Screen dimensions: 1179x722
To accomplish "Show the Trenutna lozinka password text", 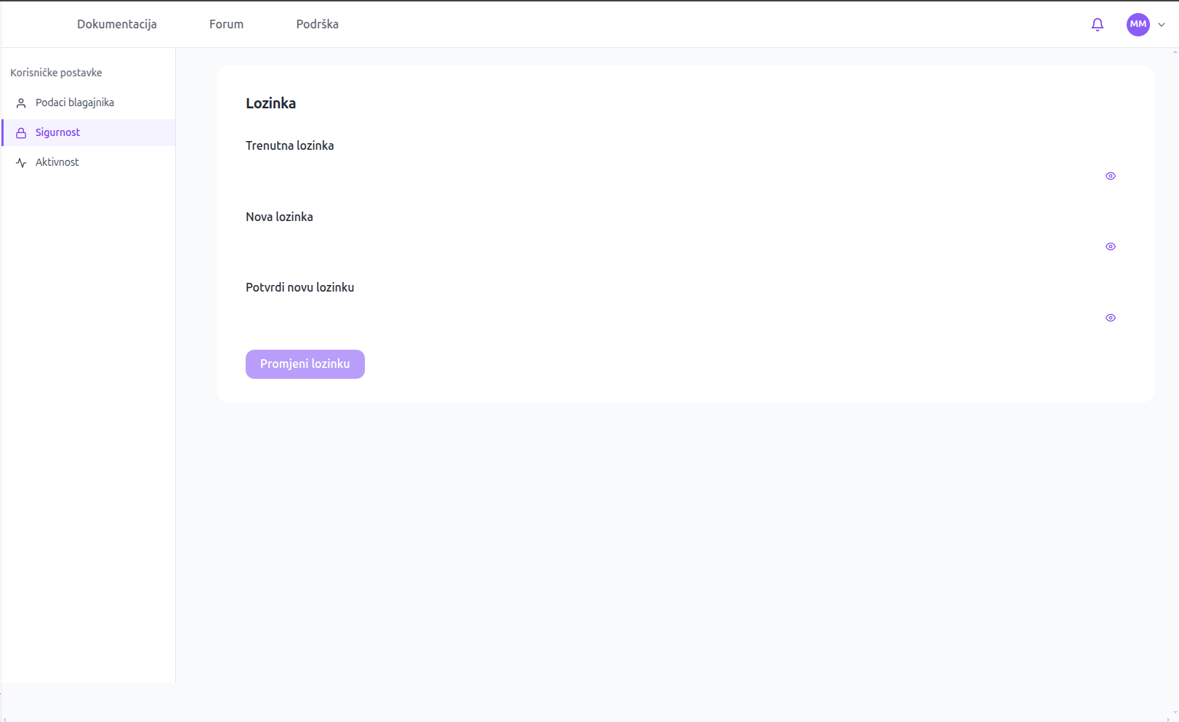I will tap(1110, 176).
